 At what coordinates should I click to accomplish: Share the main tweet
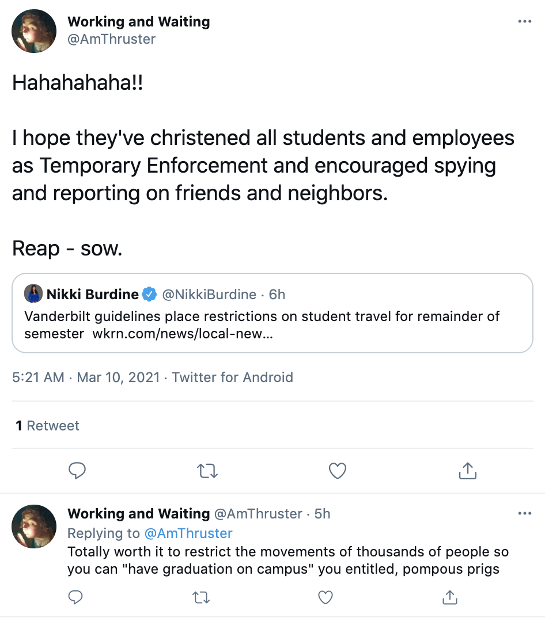click(467, 471)
